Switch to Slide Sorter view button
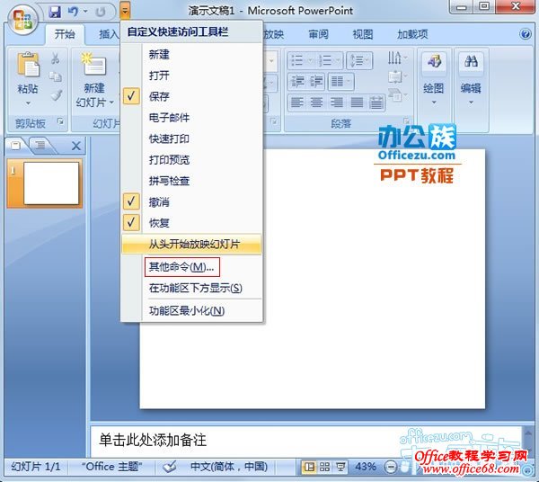Viewport: 539px width, 482px height. click(x=324, y=467)
